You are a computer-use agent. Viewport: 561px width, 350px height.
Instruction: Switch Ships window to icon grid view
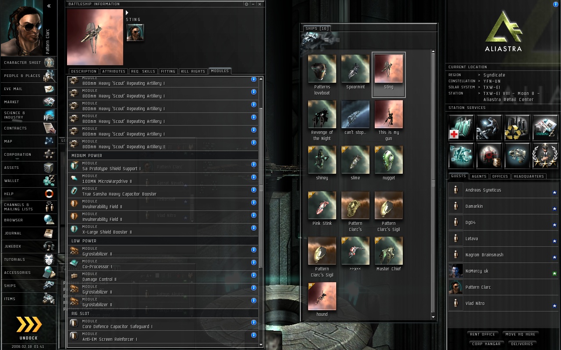327,40
